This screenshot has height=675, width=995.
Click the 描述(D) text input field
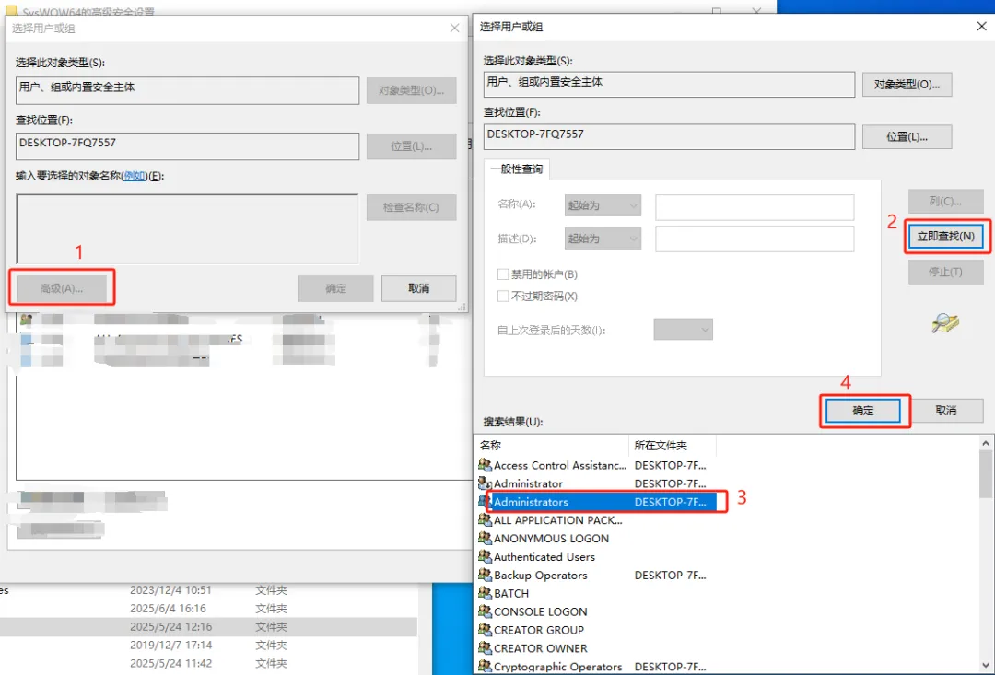pyautogui.click(x=755, y=239)
